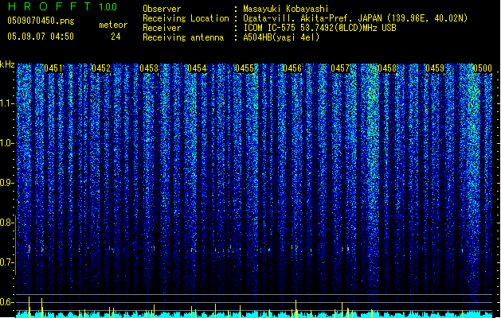501x318 pixels.
Task: Click the Ogata-vill. Akita-Pref. JAPAN location text
Action: pyautogui.click(x=355, y=18)
